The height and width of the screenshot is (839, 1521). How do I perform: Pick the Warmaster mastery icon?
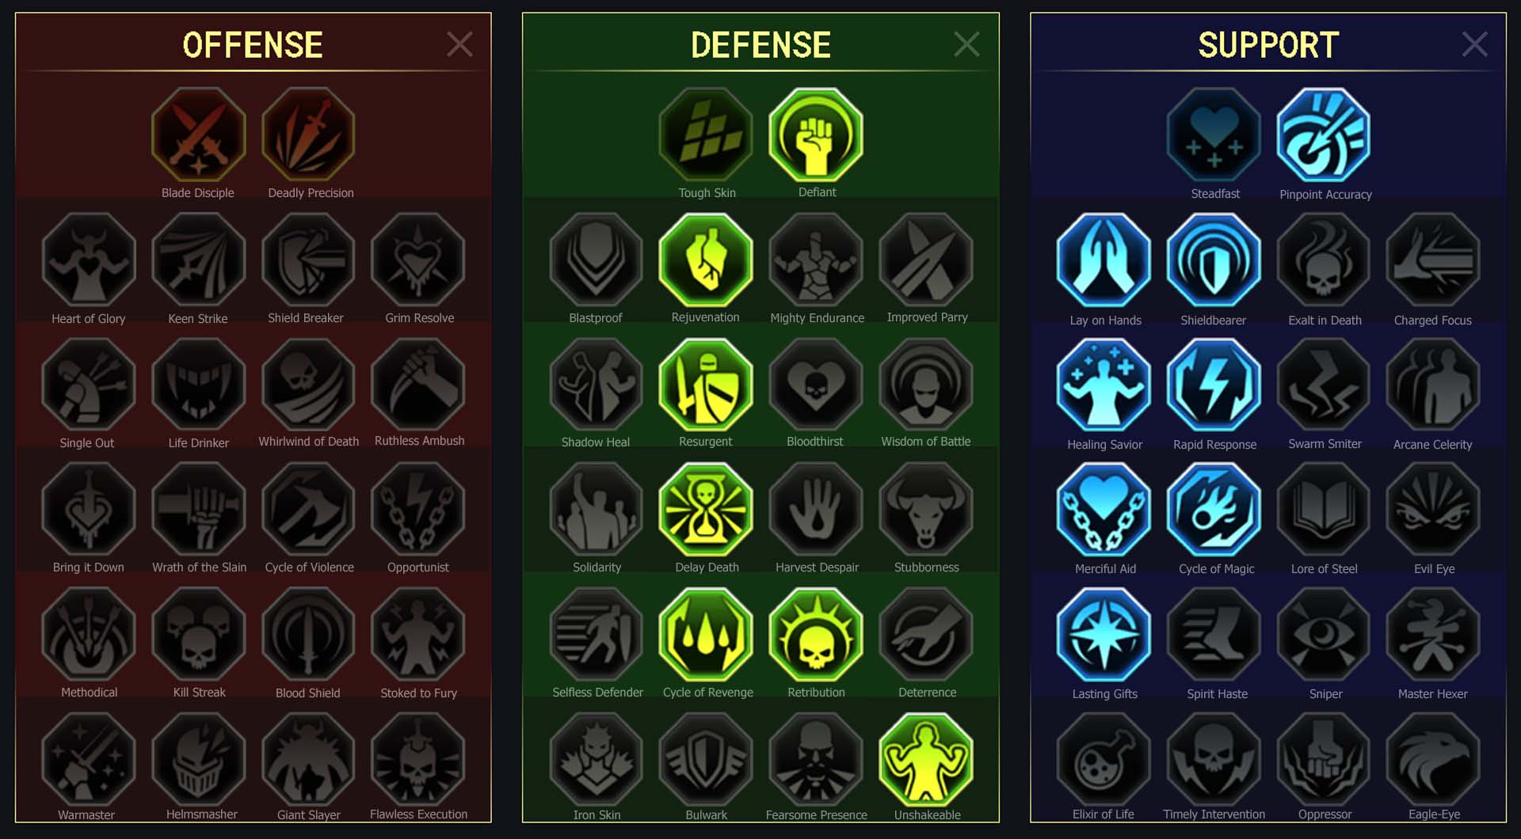pos(89,759)
